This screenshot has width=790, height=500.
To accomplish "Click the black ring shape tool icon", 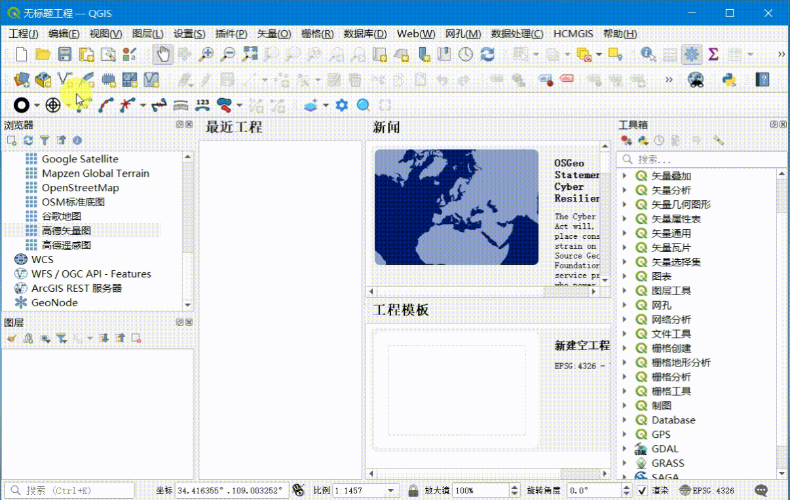I will click(x=22, y=105).
